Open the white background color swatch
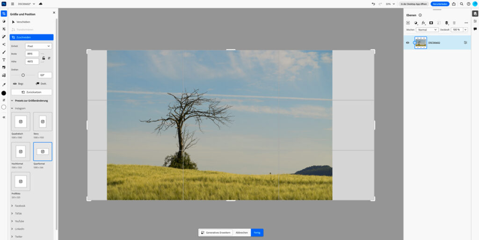 4,107
